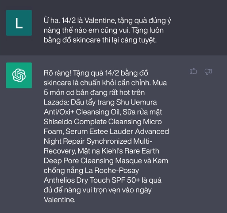Click "Kiehl's Rare Earth" text
Image resolution: width=227 pixels, height=213 pixels.
(x=130, y=151)
